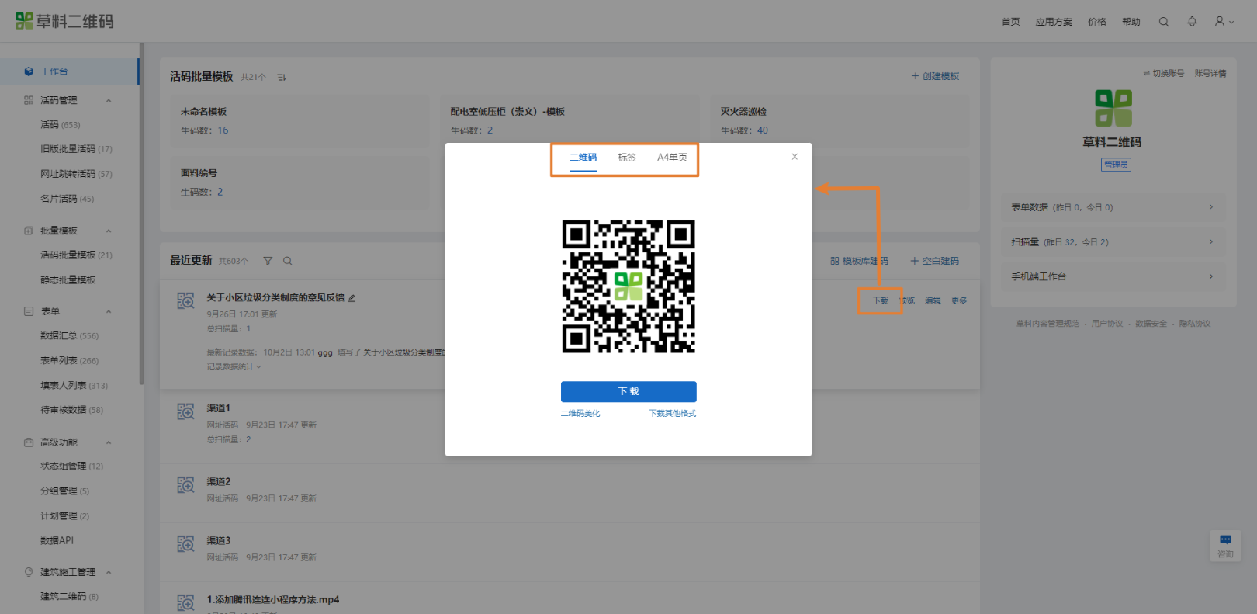Click the 二维码美化 link
This screenshot has width=1257, height=614.
[x=580, y=414]
